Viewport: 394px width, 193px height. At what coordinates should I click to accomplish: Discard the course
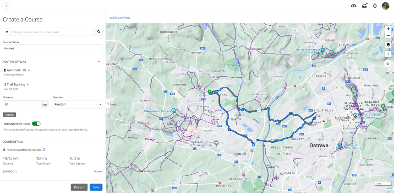(79, 187)
